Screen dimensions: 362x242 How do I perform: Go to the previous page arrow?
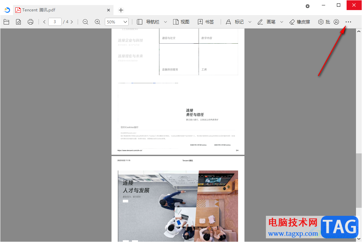pyautogui.click(x=44, y=22)
